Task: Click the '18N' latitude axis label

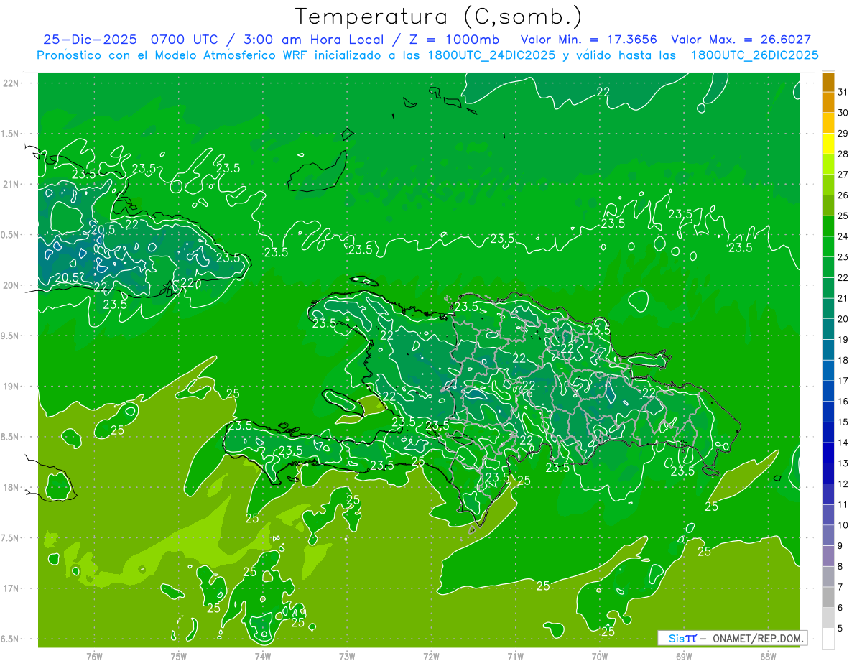Action: tap(11, 487)
